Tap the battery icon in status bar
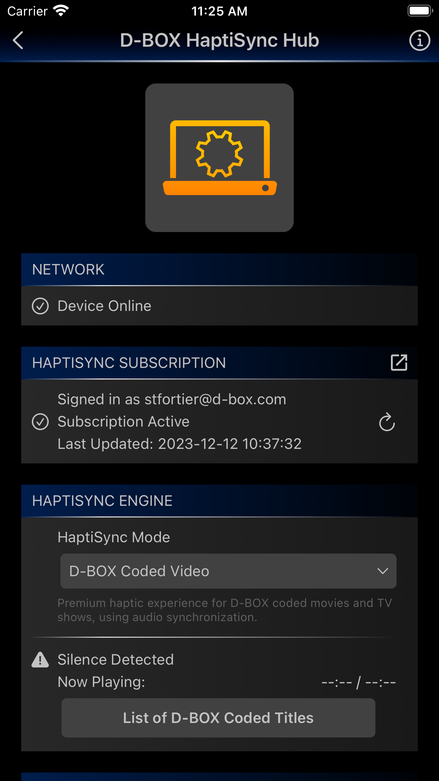Image resolution: width=439 pixels, height=781 pixels. click(420, 11)
